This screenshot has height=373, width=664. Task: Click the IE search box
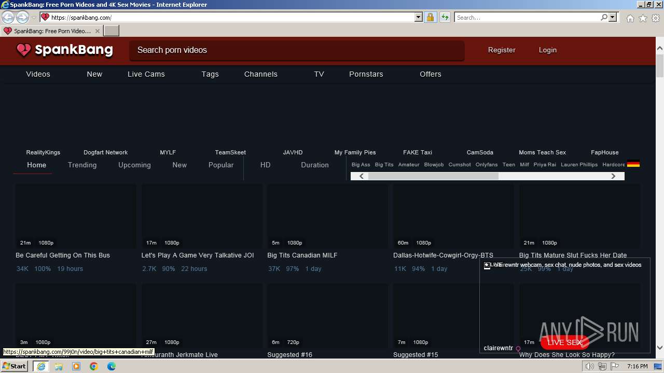point(527,17)
